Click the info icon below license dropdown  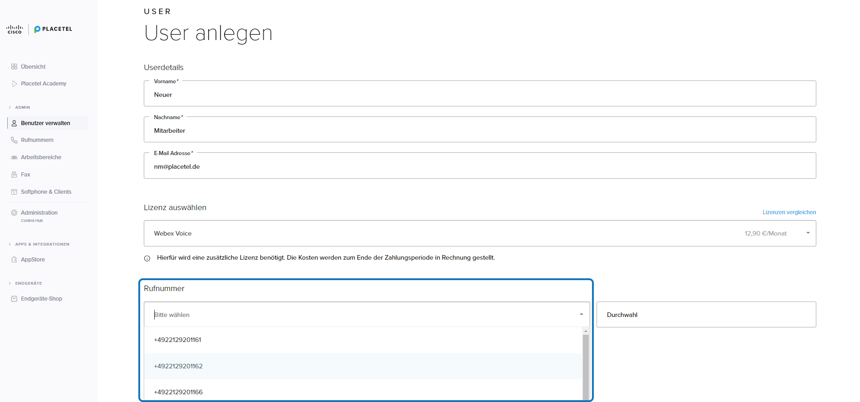[147, 258]
